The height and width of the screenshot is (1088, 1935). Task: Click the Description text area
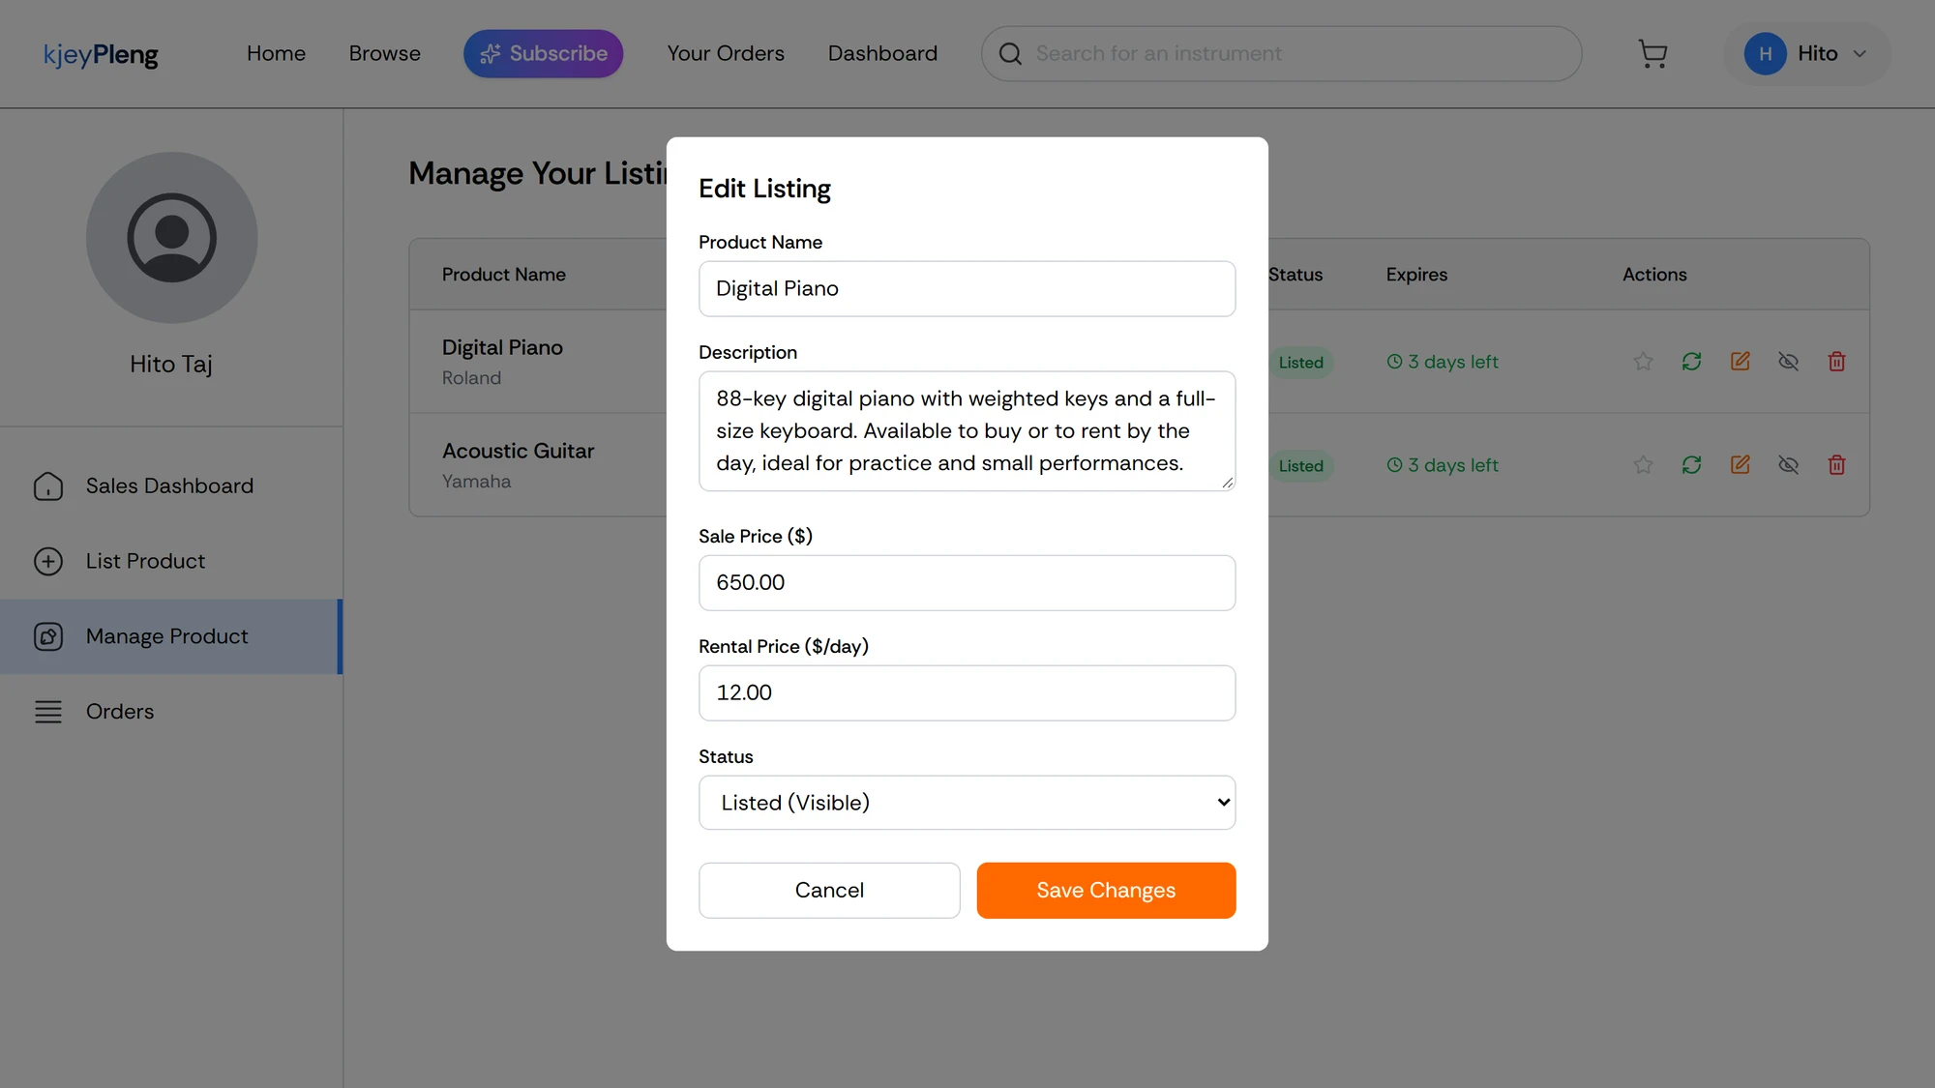coord(967,430)
